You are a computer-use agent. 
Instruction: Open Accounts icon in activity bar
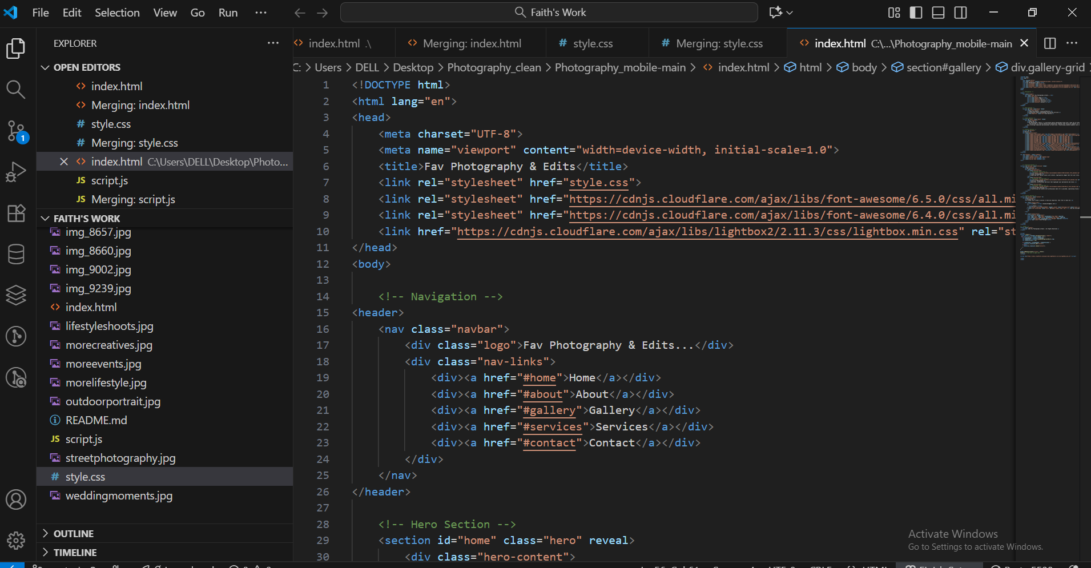click(x=16, y=499)
